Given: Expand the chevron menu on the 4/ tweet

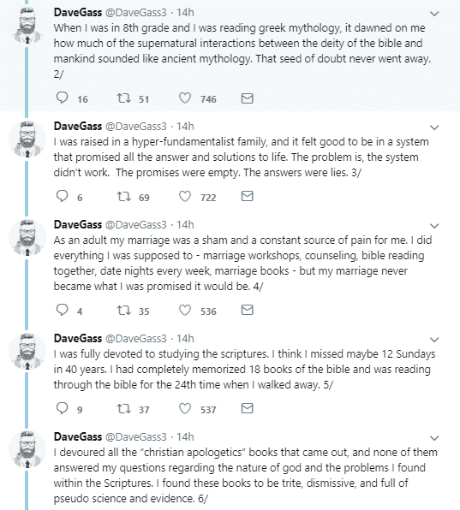Looking at the screenshot, I should tap(434, 226).
